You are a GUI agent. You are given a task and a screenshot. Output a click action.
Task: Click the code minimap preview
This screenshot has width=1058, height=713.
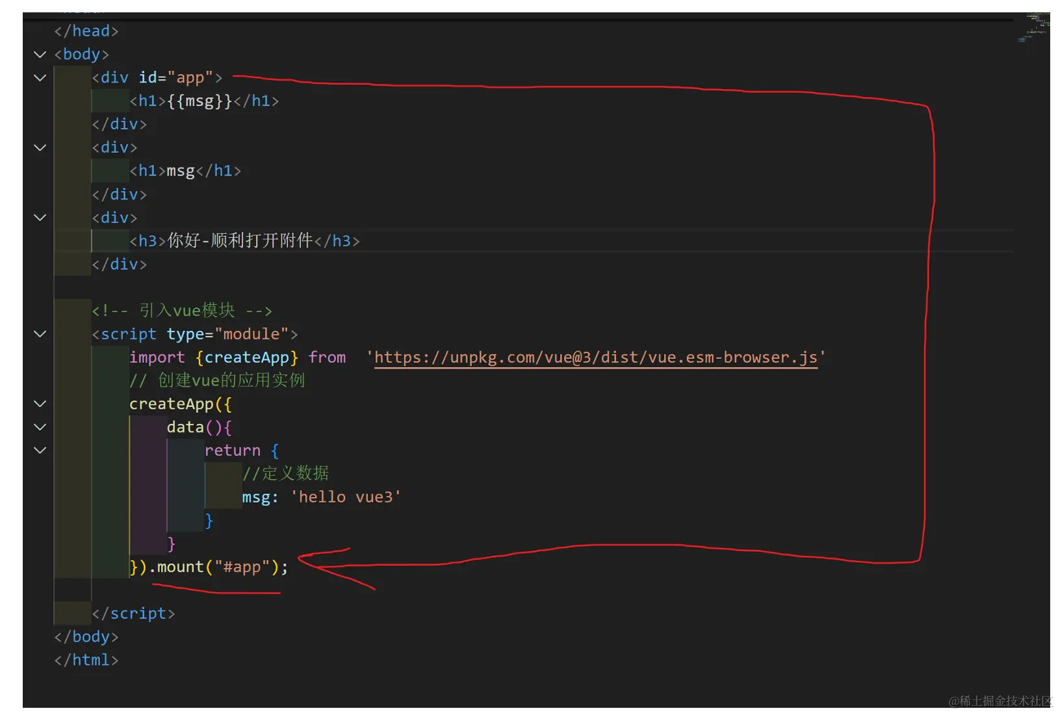pos(1034,28)
